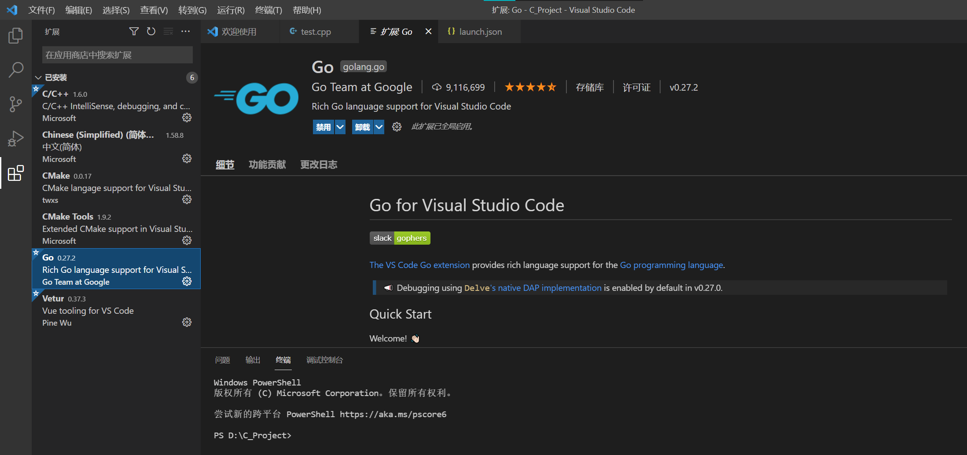This screenshot has width=967, height=455.
Task: Open the 编辑(E) menu
Action: click(78, 10)
